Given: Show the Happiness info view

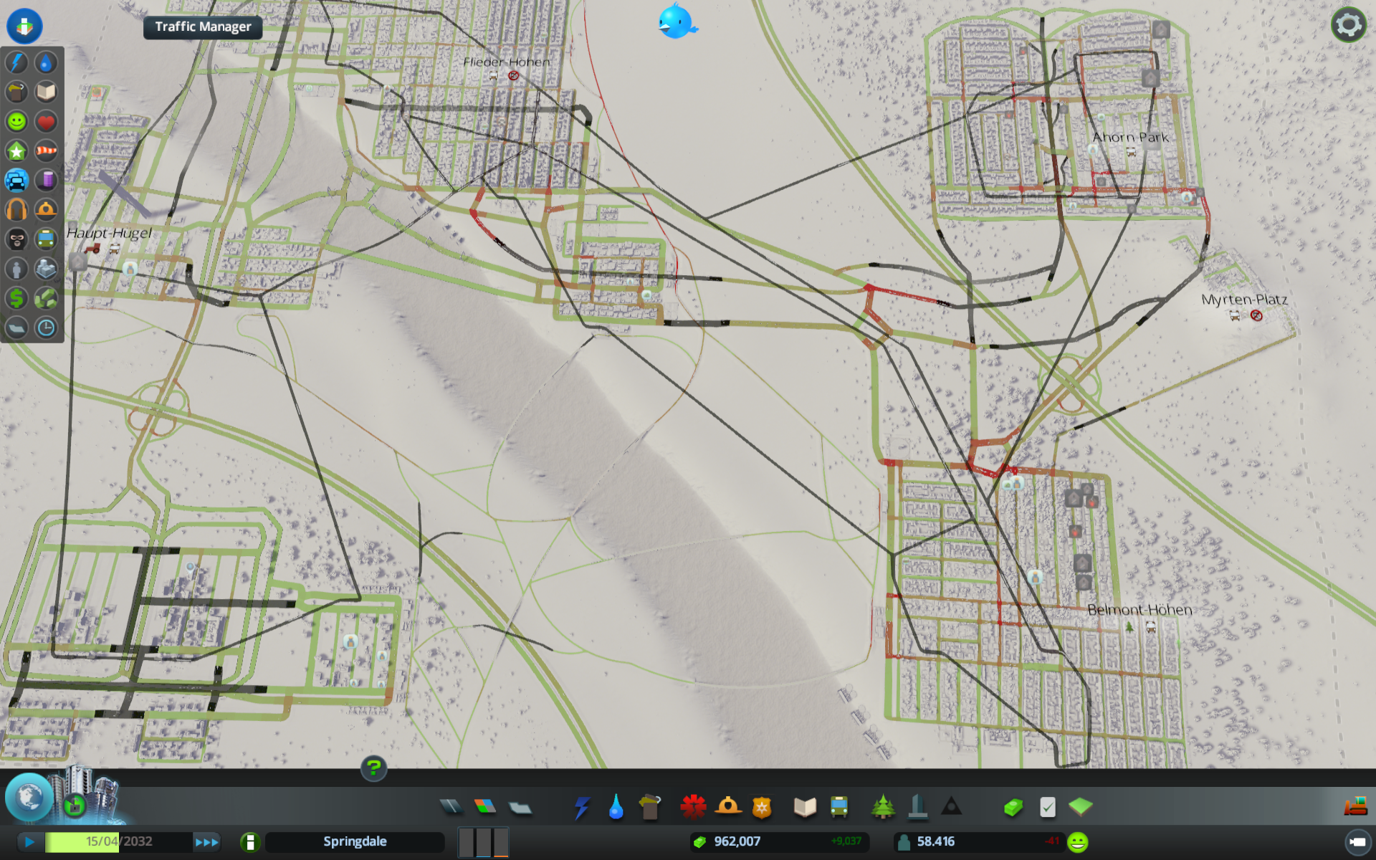Looking at the screenshot, I should (x=16, y=121).
